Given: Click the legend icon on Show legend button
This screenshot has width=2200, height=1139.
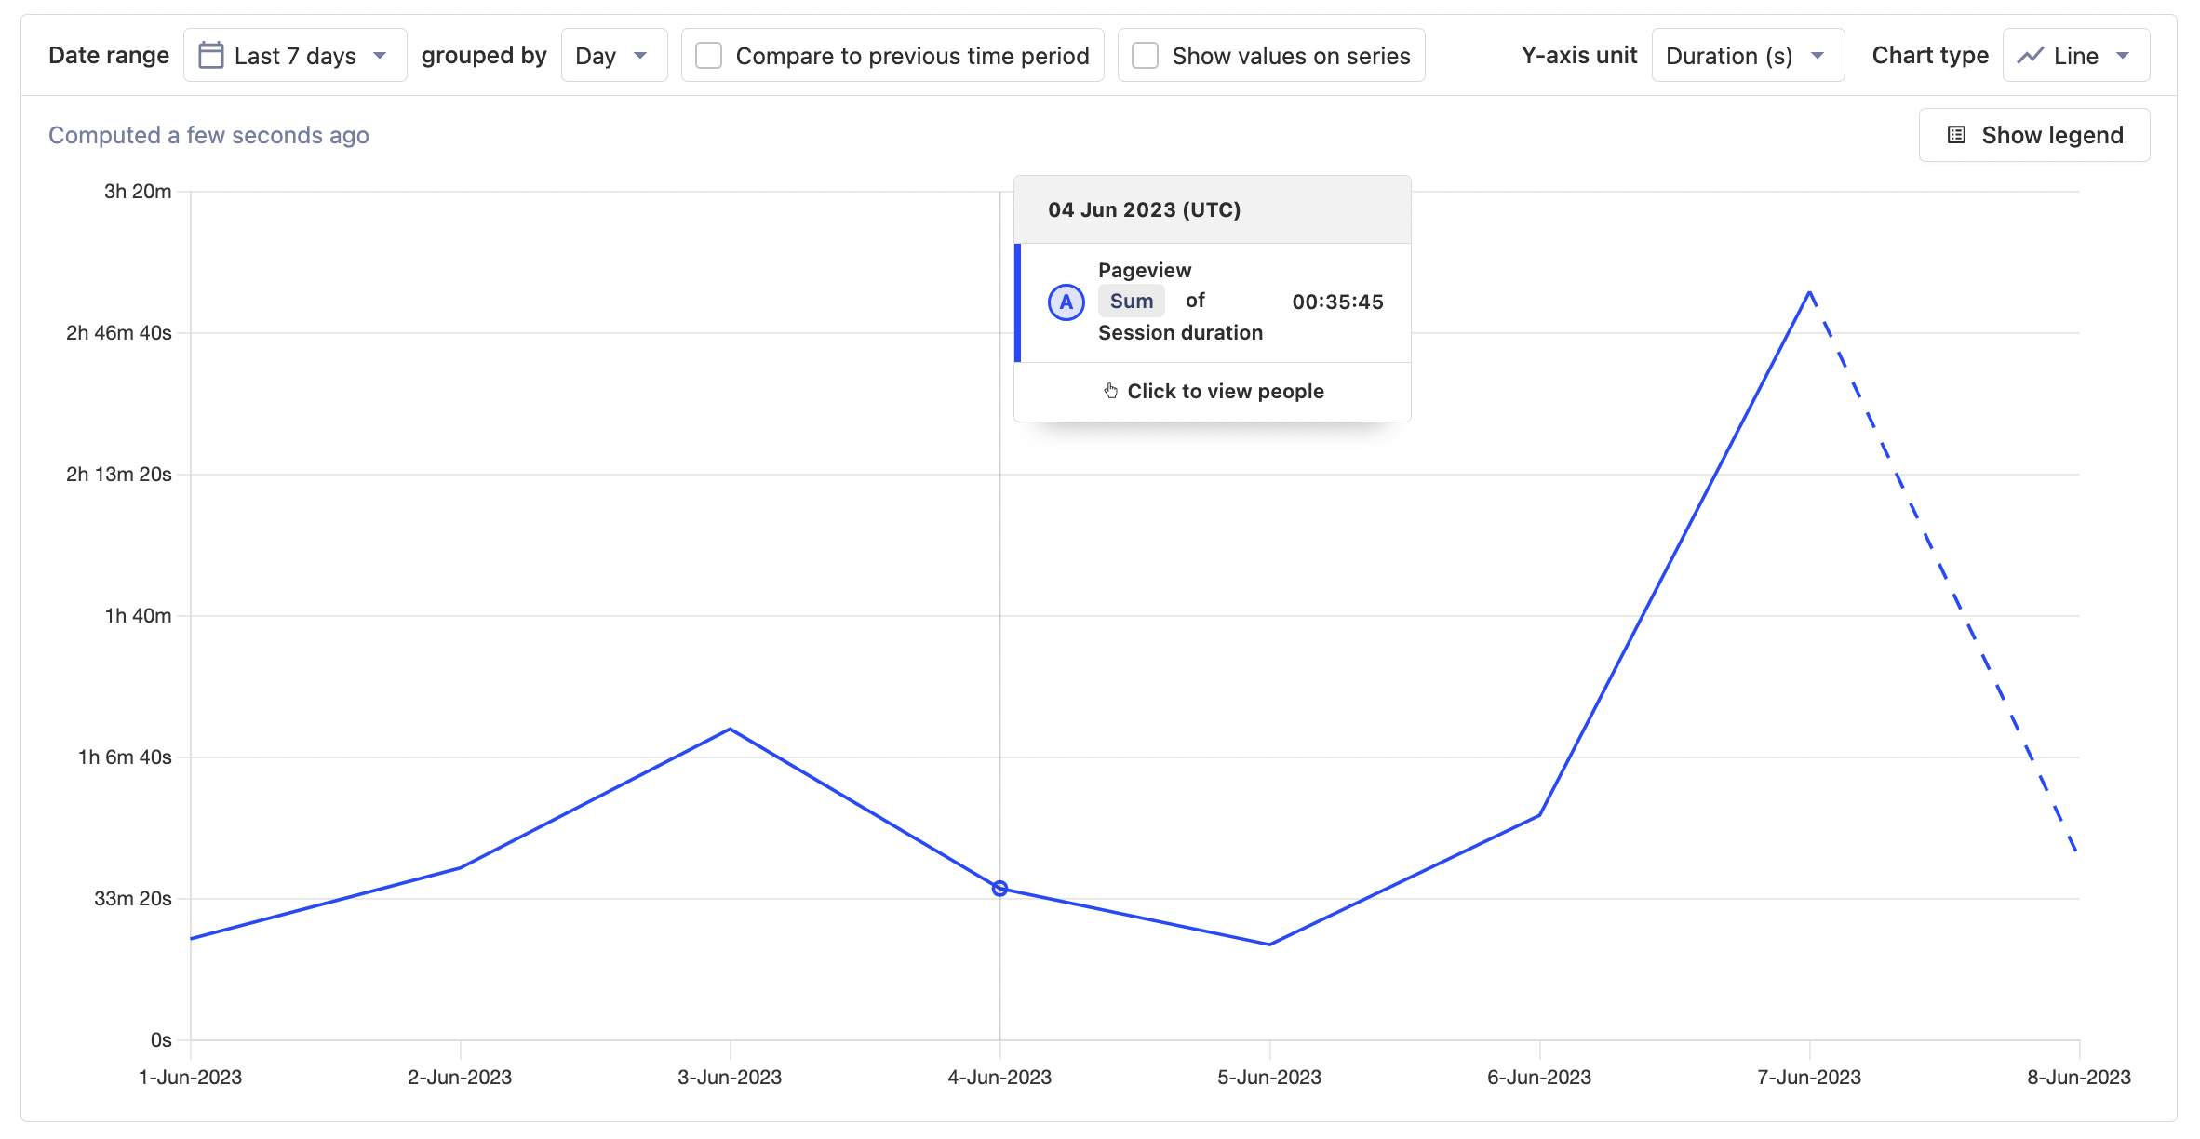Looking at the screenshot, I should pyautogui.click(x=1956, y=134).
